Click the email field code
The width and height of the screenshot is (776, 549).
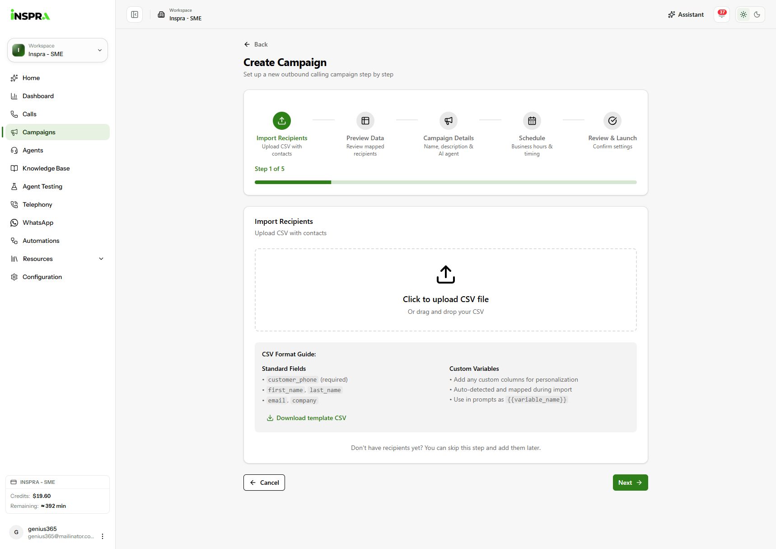(276, 400)
